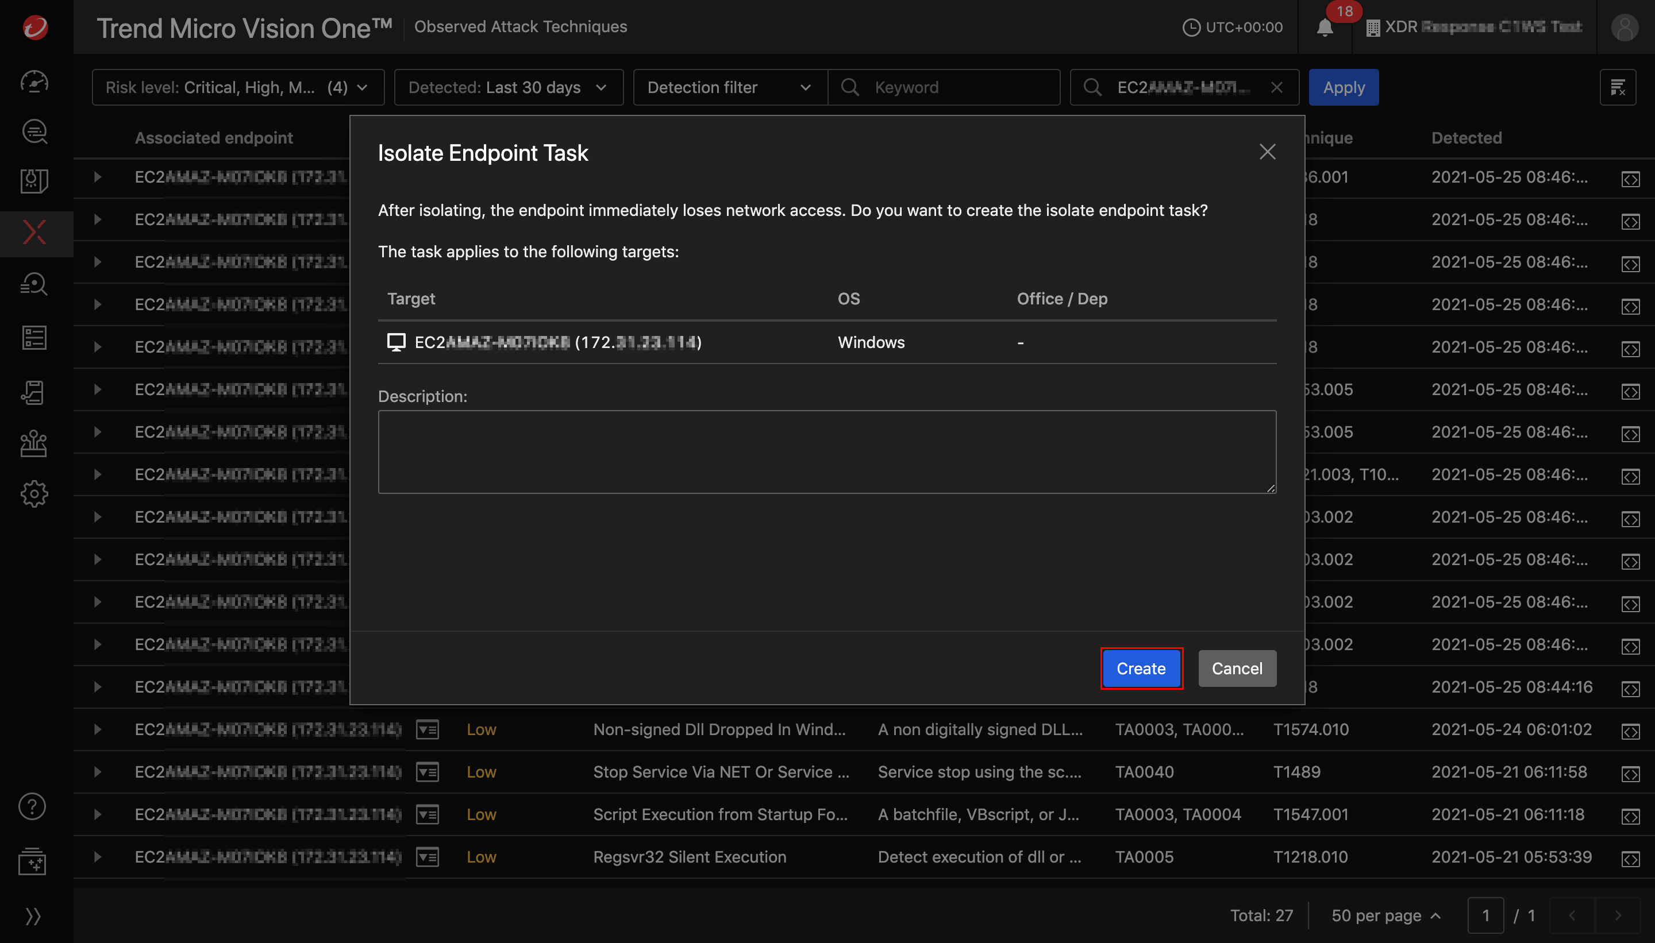Open the Risk level filter dropdown
1655x943 pixels.
pos(237,87)
